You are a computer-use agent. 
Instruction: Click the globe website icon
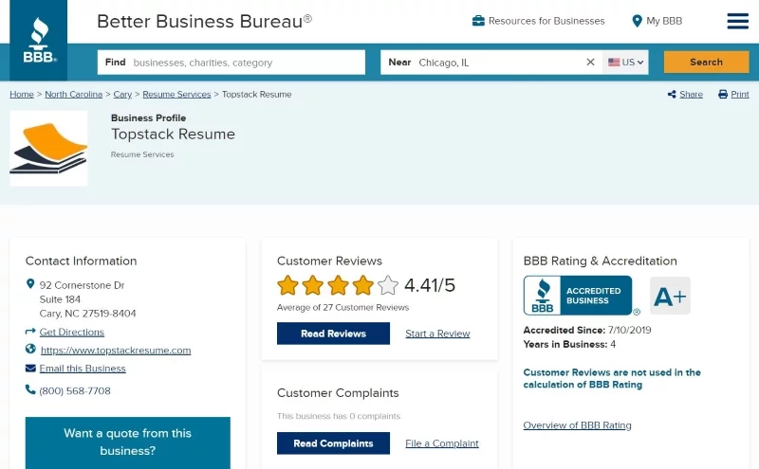(x=30, y=349)
